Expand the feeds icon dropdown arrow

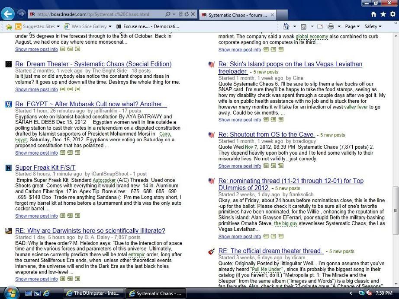312,26
